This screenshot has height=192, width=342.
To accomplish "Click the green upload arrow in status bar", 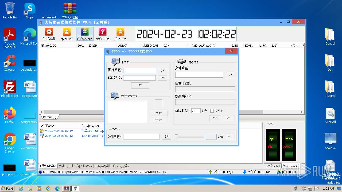I will coord(211,172).
